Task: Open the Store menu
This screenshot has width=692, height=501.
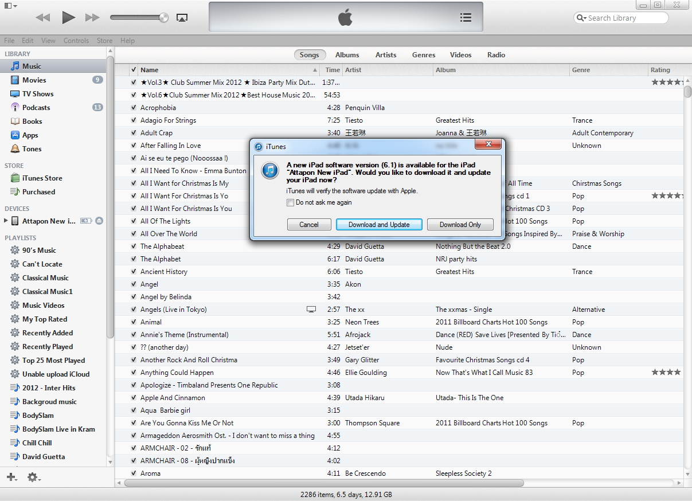Action: [104, 41]
